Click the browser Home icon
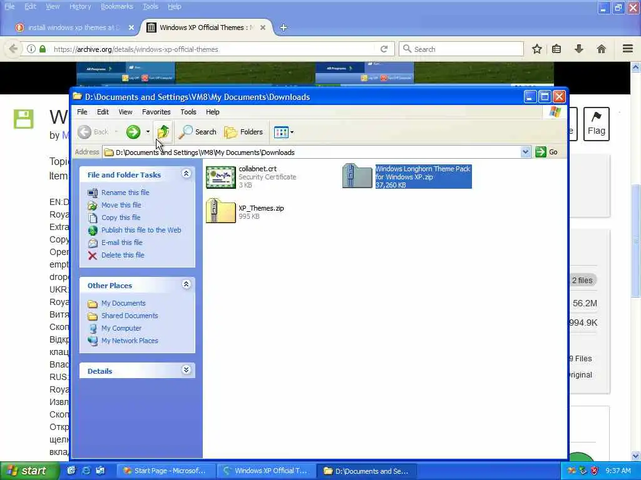 pos(602,49)
